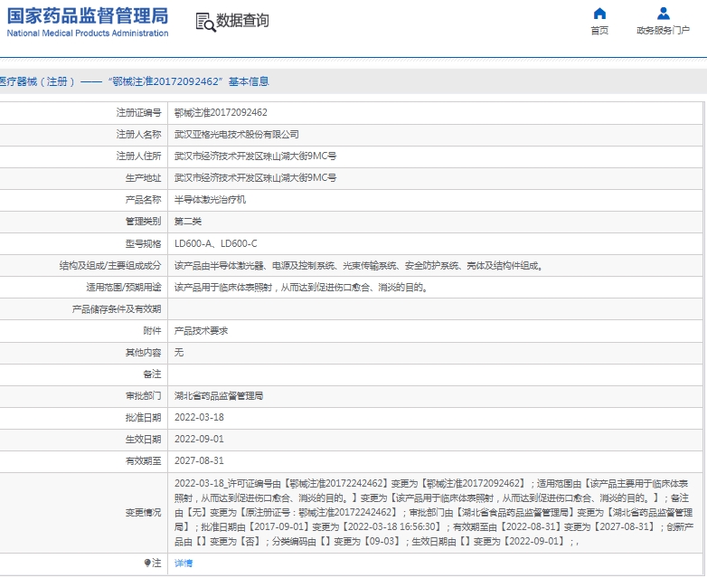707x578 pixels.
Task: Click the 国家药品监督管理局 logo
Action: [88, 22]
